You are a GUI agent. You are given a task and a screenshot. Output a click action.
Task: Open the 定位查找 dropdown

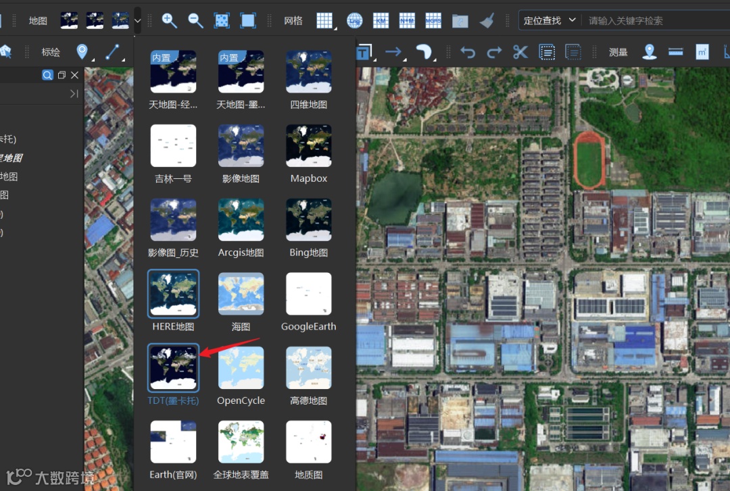coord(550,20)
